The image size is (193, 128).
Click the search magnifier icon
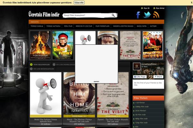[113, 15]
